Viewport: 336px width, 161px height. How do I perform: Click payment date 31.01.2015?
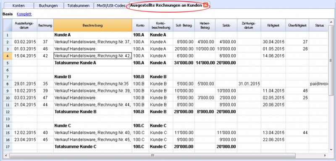coord(249,84)
